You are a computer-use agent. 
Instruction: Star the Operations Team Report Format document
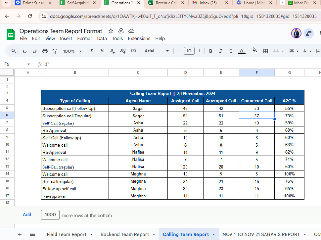(111, 31)
